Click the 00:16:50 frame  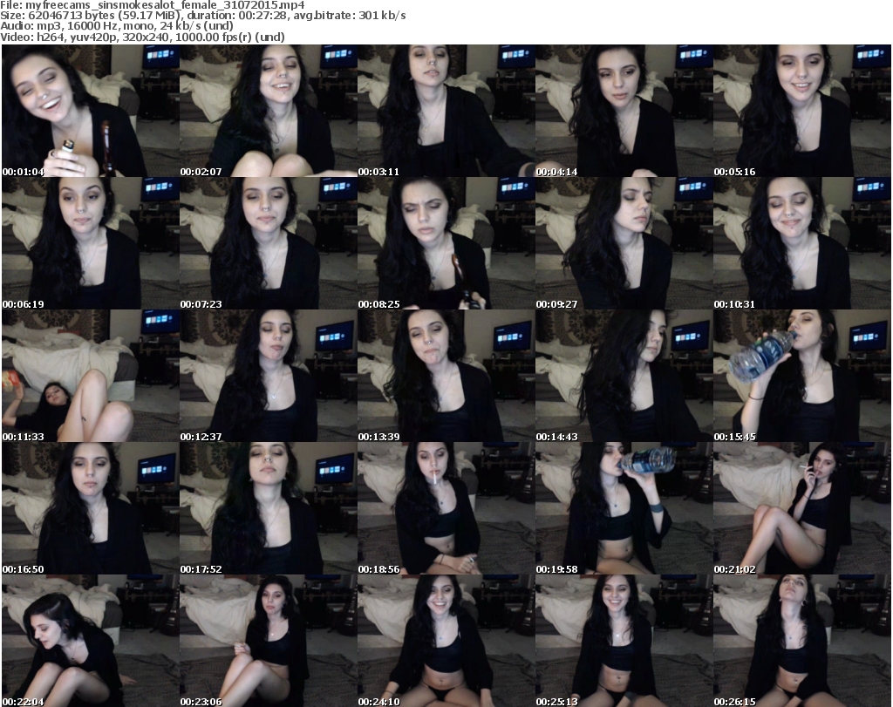tap(91, 508)
